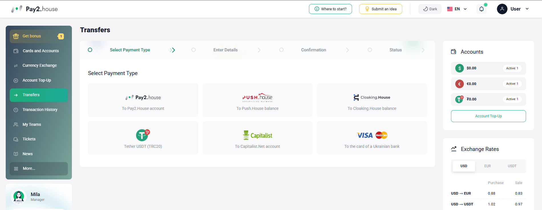Click the More grid icon
The height and width of the screenshot is (210, 542).
(16, 169)
